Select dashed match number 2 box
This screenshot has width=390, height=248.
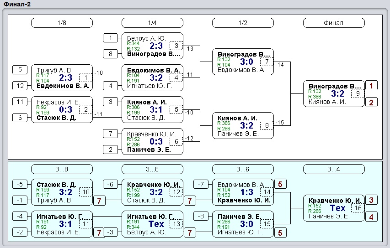(x=86, y=109)
